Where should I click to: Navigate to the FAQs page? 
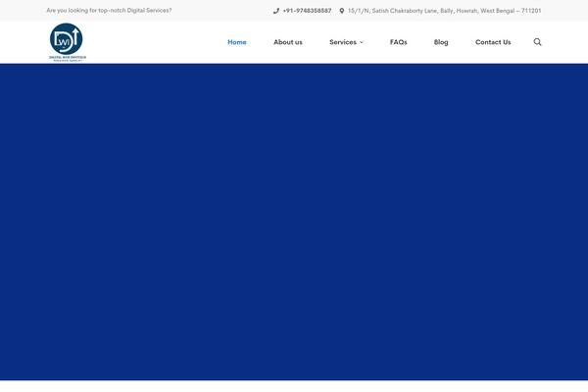click(x=398, y=42)
